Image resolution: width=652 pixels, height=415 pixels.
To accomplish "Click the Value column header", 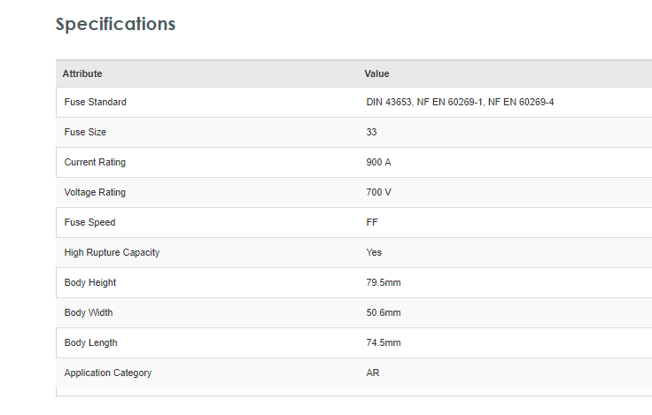I will 376,73.
